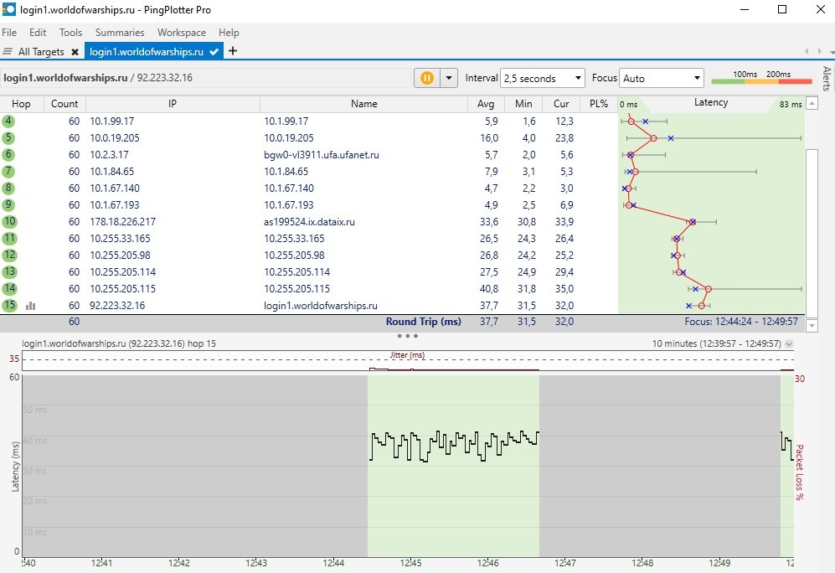Click the Jitter (ms) graph label
The image size is (835, 573).
click(x=407, y=355)
